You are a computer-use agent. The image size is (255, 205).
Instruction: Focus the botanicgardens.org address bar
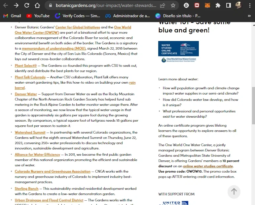pos(106,5)
